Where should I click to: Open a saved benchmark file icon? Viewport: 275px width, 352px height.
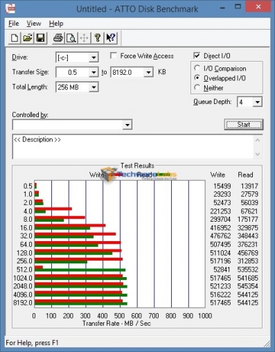point(27,38)
